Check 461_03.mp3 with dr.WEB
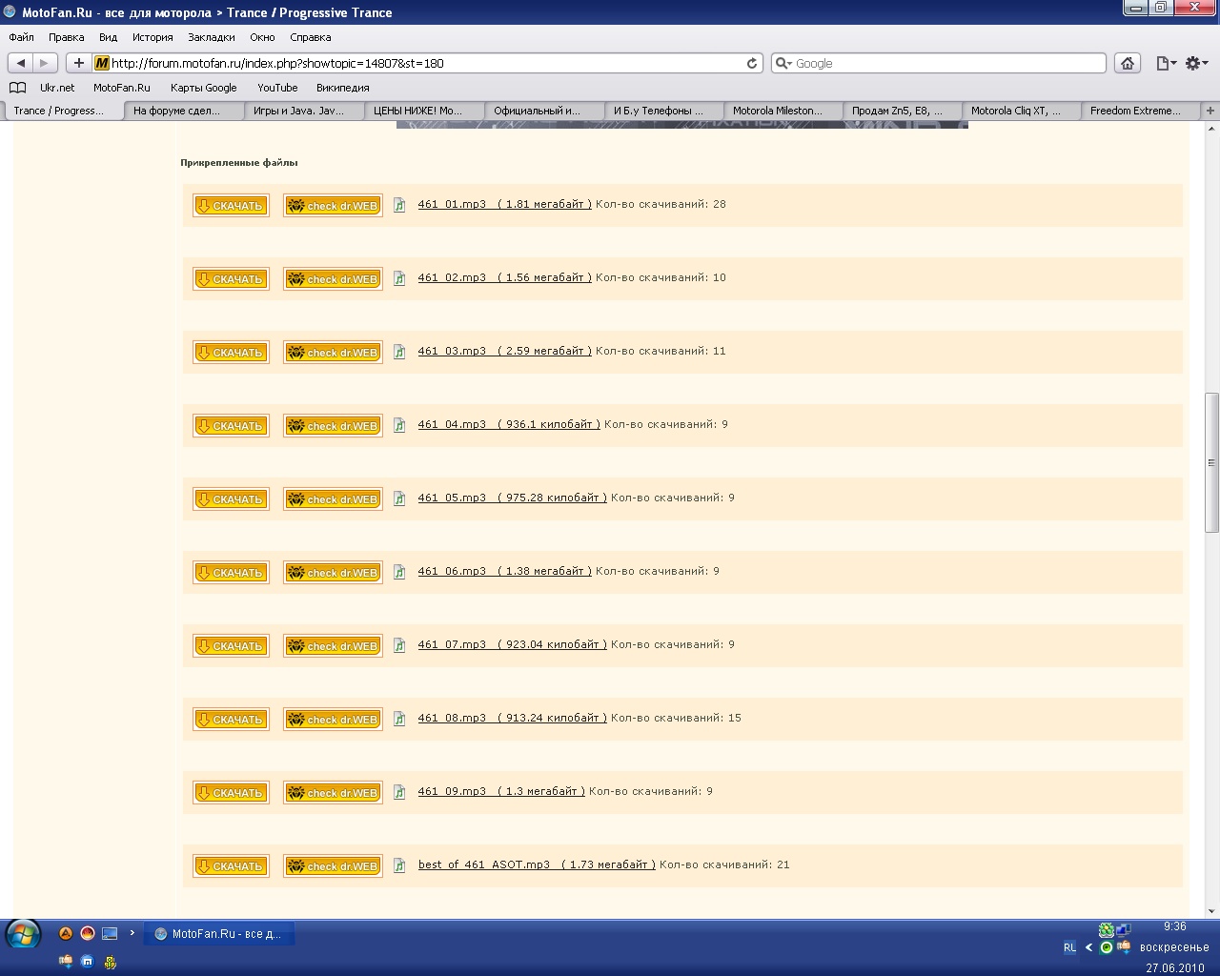The image size is (1220, 976). point(333,353)
